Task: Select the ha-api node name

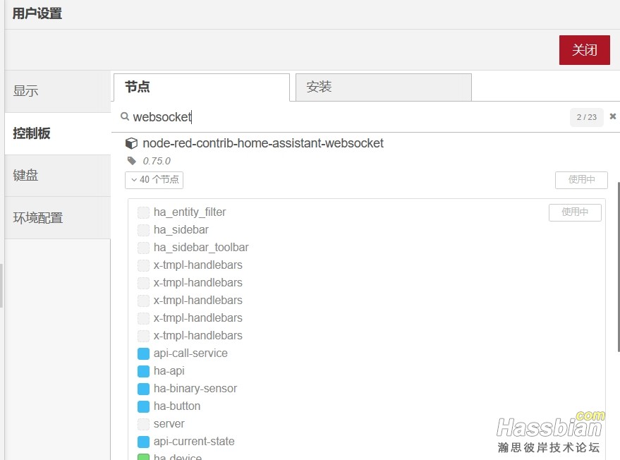Action: point(169,371)
